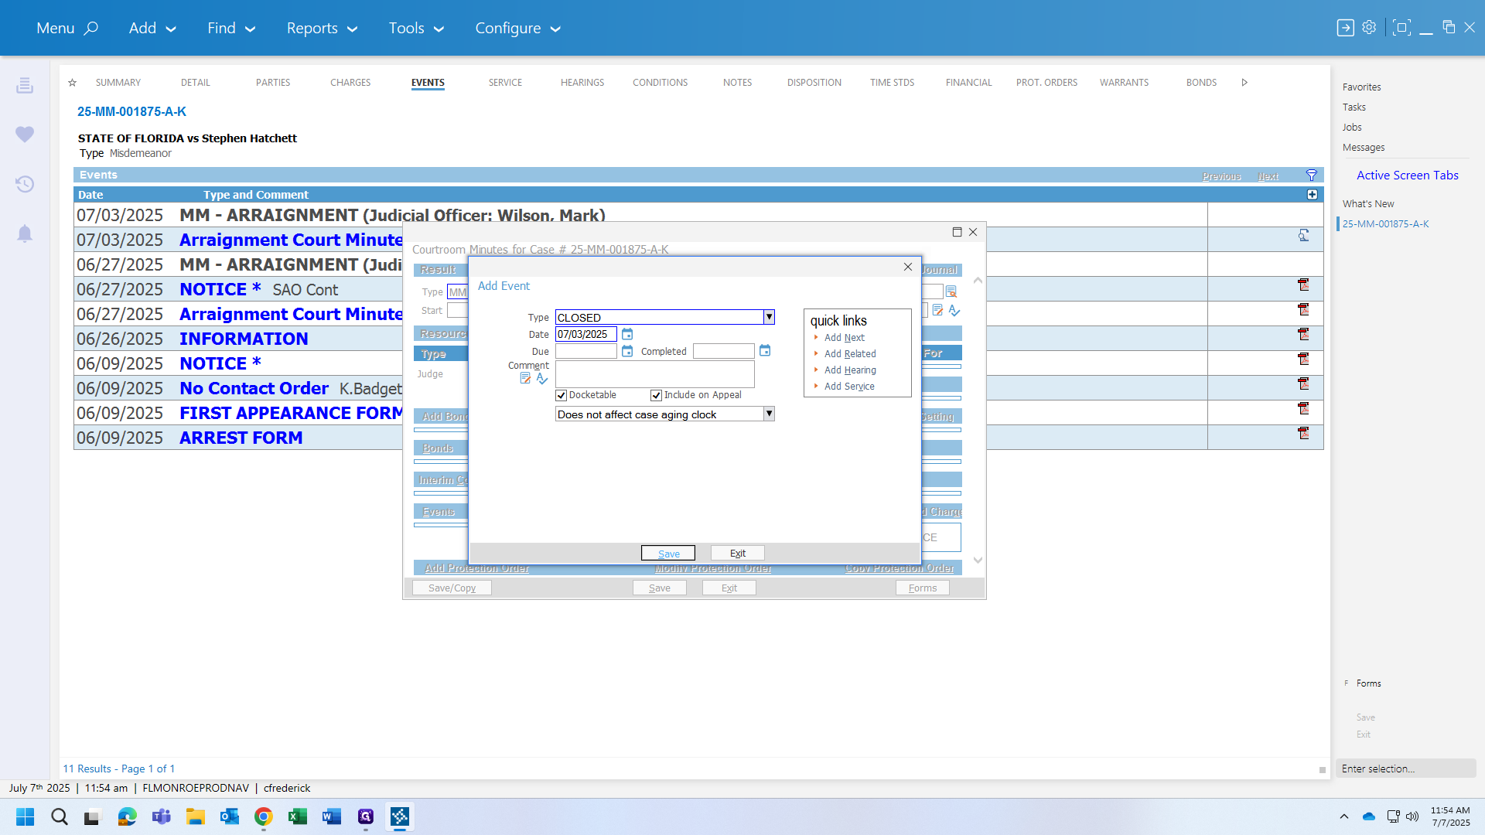Click the favorite star icon beside SUMMARY
This screenshot has height=835, width=1485.
(72, 83)
